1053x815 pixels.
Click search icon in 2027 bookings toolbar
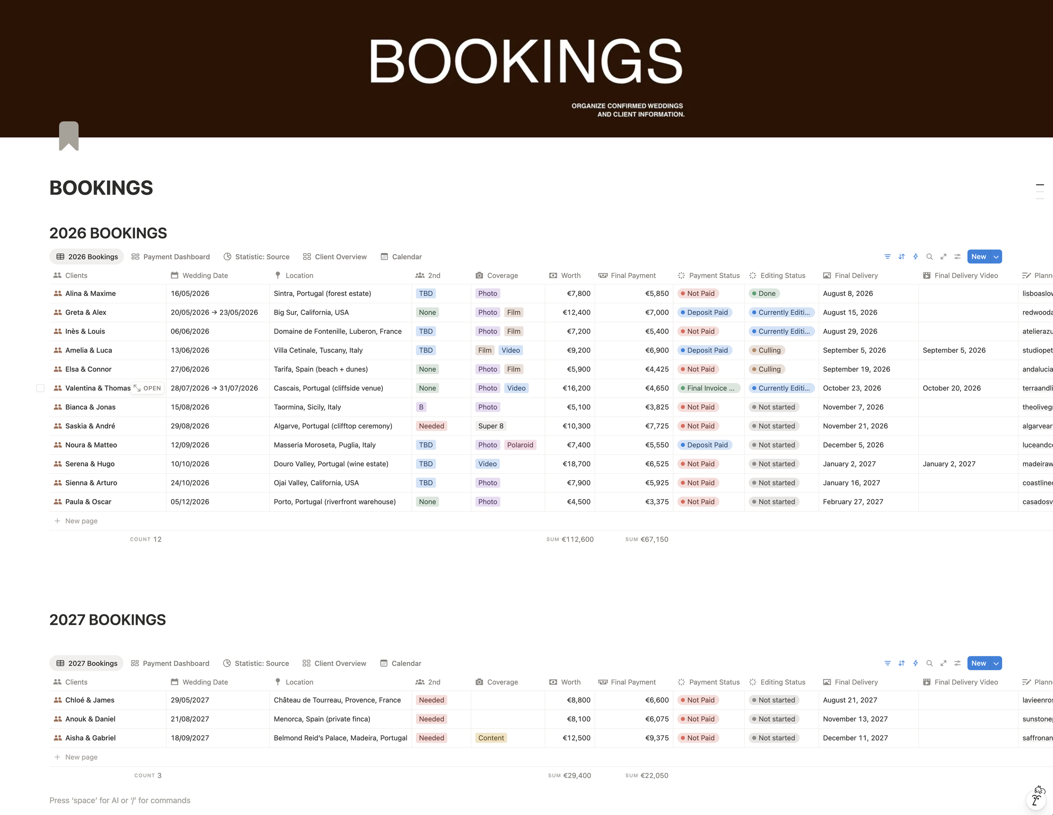coord(929,663)
